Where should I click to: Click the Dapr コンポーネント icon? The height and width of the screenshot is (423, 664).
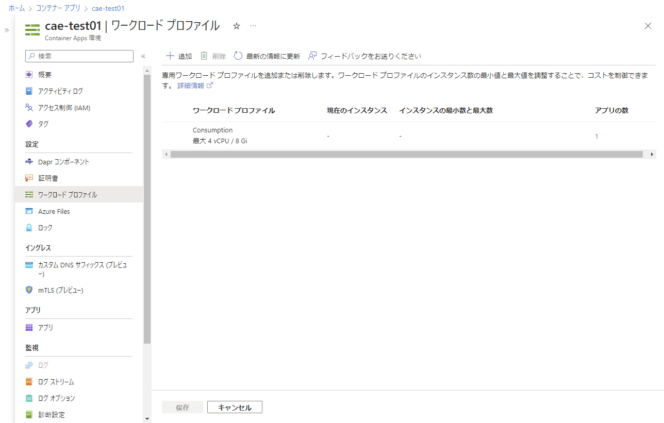(x=29, y=162)
